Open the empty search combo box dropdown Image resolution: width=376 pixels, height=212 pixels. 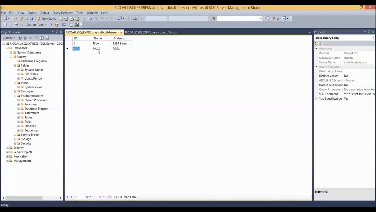261,19
